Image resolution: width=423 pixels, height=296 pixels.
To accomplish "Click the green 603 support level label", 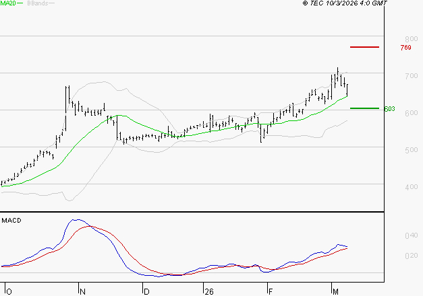I will pos(389,109).
